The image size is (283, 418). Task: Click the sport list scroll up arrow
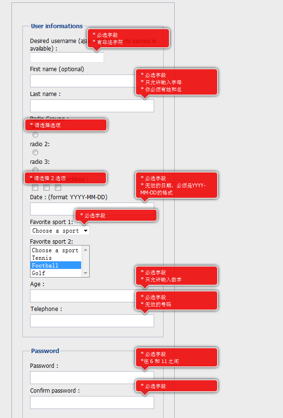85,250
